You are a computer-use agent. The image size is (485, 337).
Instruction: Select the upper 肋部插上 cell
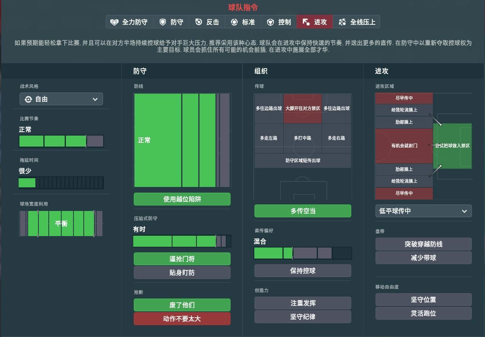pyautogui.click(x=404, y=122)
